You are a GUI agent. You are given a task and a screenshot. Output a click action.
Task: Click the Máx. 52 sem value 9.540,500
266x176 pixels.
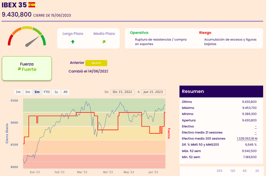(x=249, y=151)
